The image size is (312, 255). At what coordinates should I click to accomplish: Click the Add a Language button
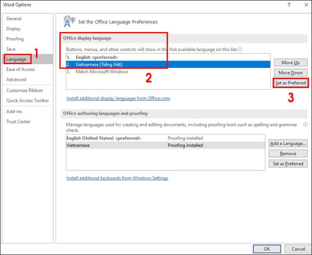(288, 143)
